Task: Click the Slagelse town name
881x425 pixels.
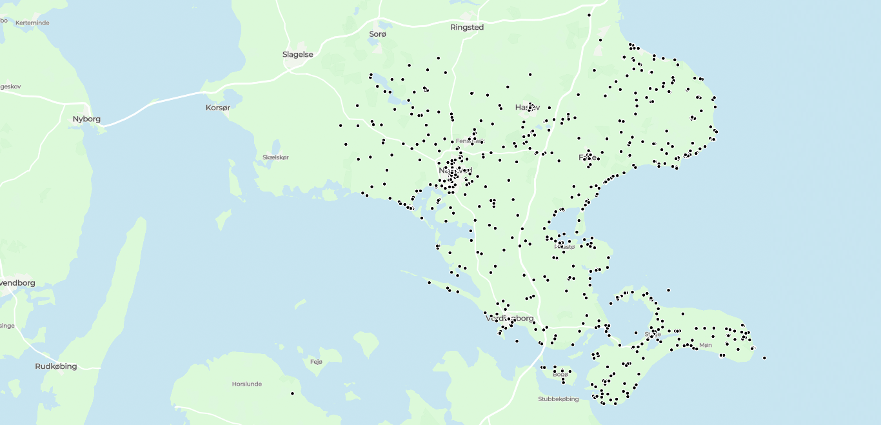Action: 297,54
